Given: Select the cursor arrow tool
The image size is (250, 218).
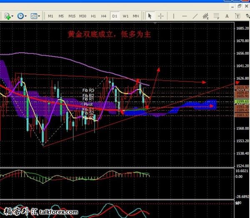Looking at the screenshot, I should coord(150,16).
